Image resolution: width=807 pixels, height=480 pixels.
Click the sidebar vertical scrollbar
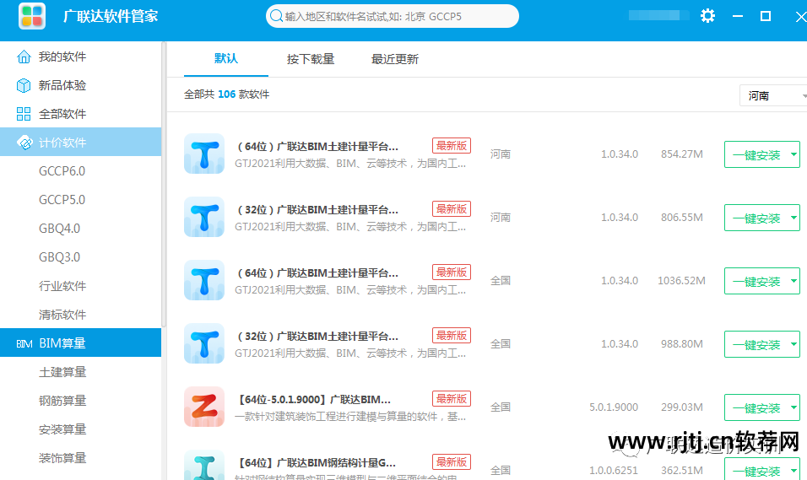pos(164,186)
